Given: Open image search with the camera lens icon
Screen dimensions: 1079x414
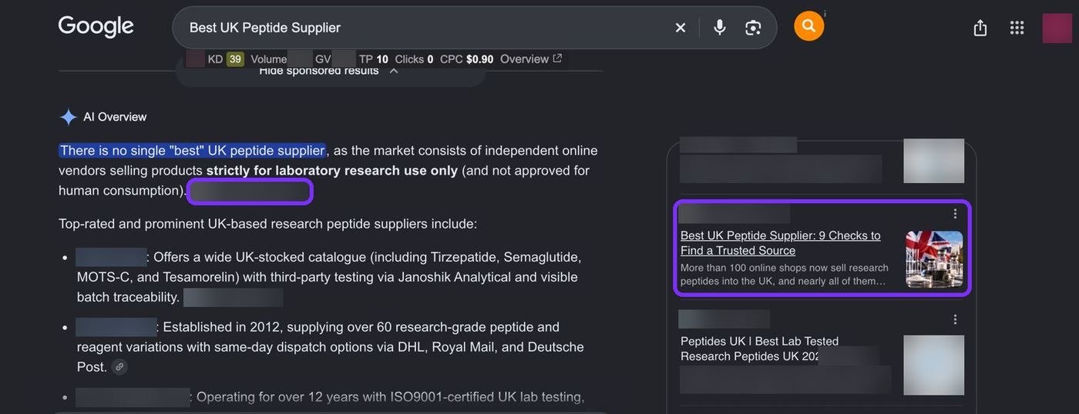Looking at the screenshot, I should (753, 28).
